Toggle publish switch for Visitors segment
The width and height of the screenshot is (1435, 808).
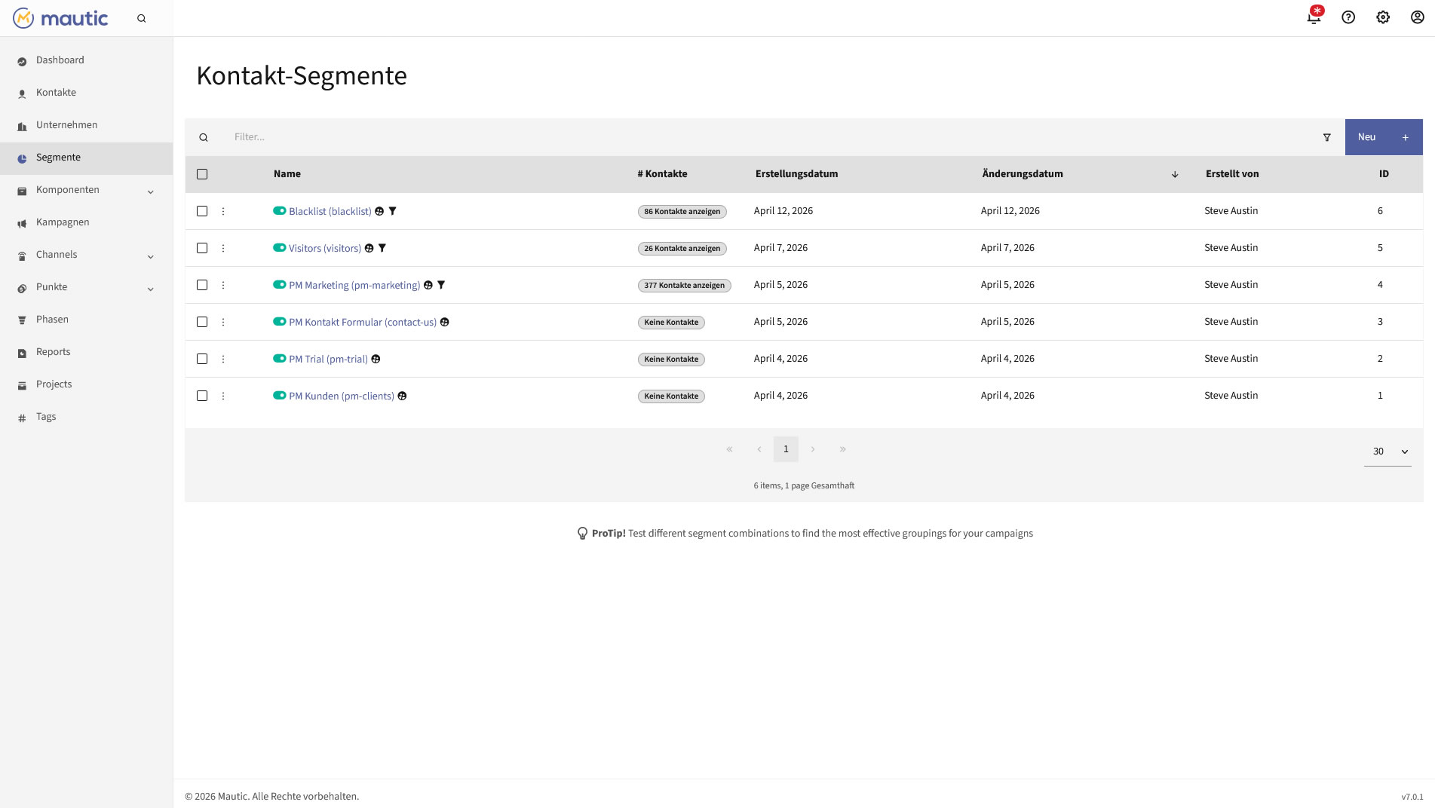point(280,248)
